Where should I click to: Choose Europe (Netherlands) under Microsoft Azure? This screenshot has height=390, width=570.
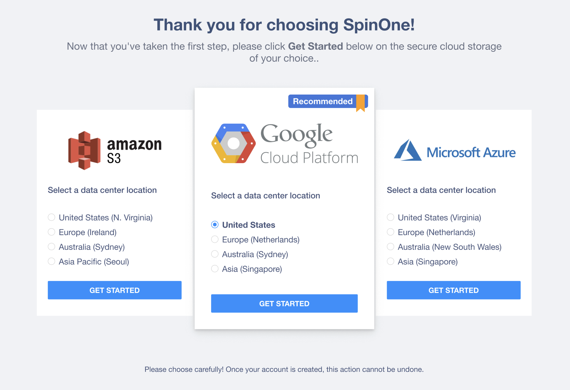point(390,232)
